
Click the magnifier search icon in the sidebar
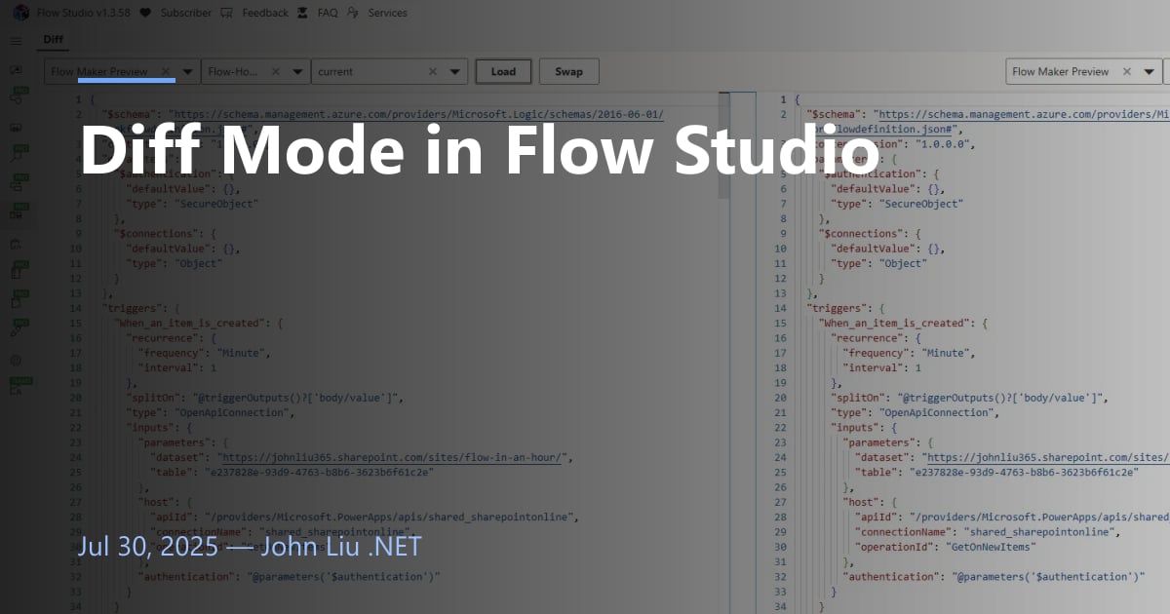(17, 154)
